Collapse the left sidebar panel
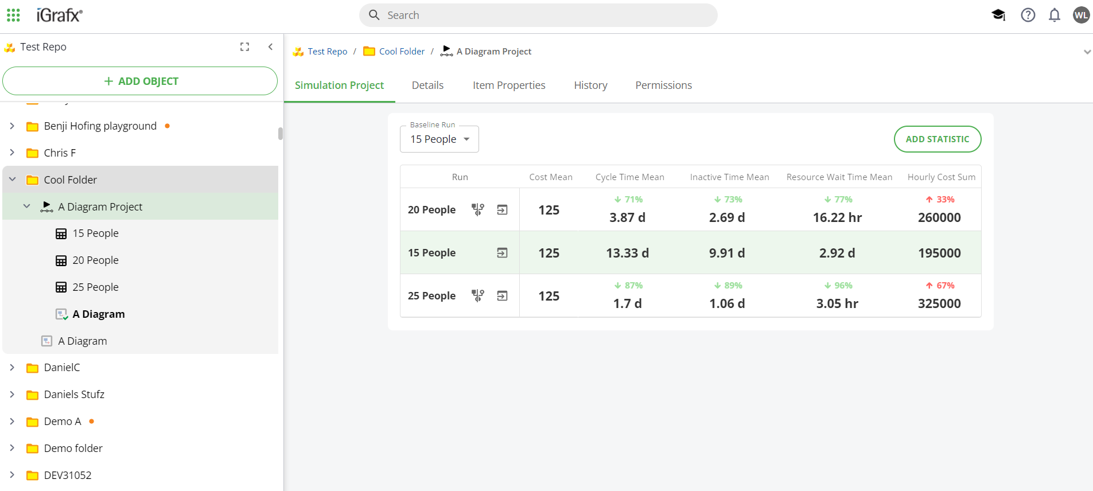1093x491 pixels. [x=270, y=47]
